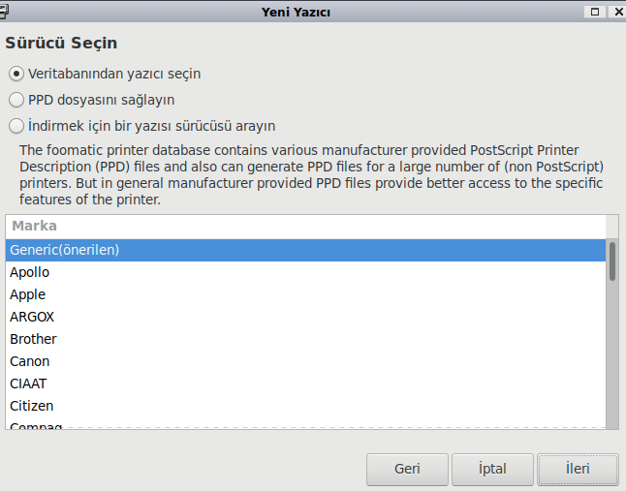Select Generic(önerilen) in the brand list
626x491 pixels.
point(64,250)
